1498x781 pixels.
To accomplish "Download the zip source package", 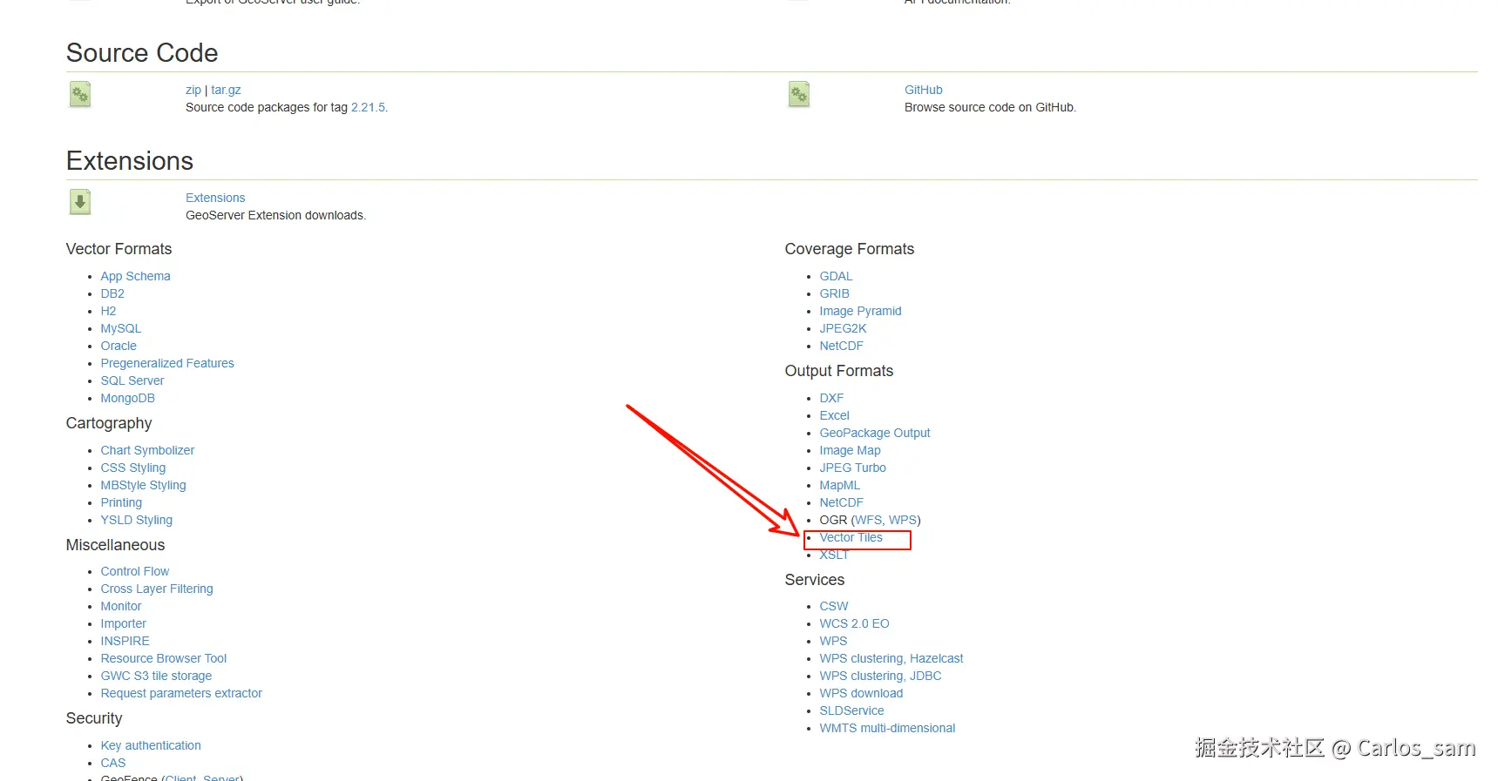I will pyautogui.click(x=193, y=90).
